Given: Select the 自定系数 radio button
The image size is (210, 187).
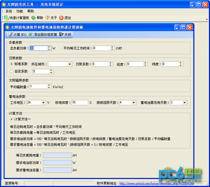Looking at the screenshot, I should pyautogui.click(x=12, y=71).
